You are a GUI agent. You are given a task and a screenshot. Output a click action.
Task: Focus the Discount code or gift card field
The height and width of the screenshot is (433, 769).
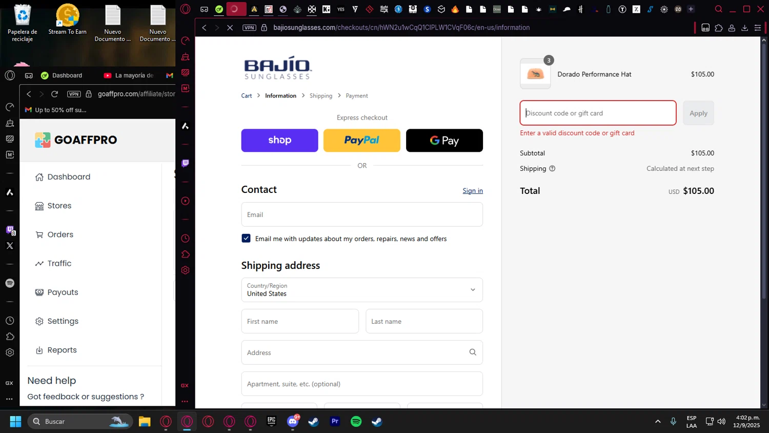598,113
